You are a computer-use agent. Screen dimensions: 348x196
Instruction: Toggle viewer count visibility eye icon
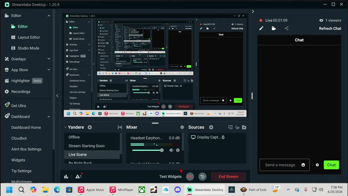click(x=321, y=20)
